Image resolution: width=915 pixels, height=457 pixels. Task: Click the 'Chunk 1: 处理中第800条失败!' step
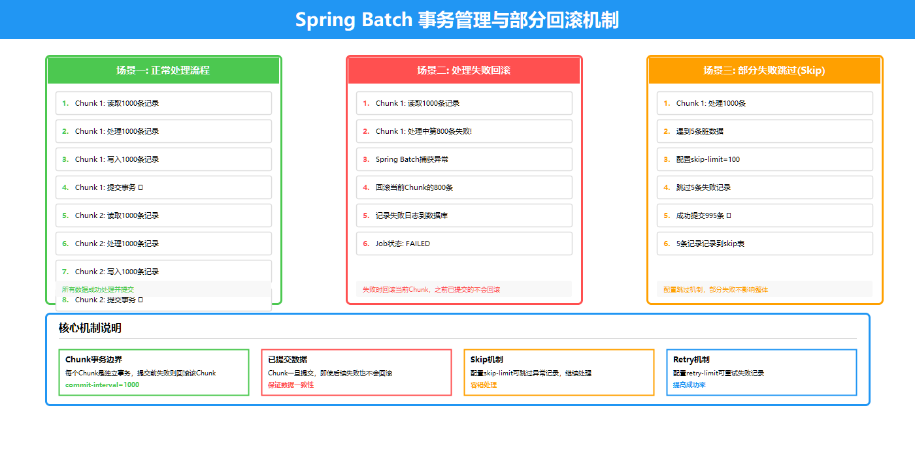tap(464, 131)
